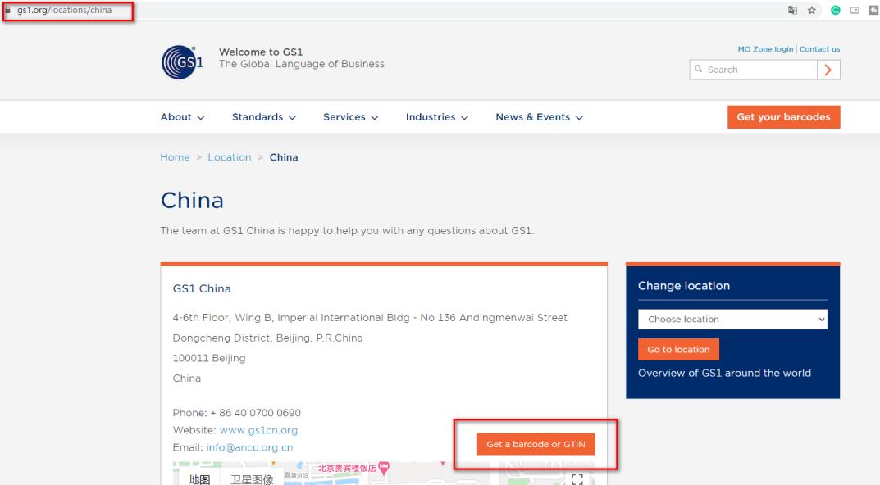The image size is (880, 485).
Task: Switch map to 地图 view
Action: (199, 478)
